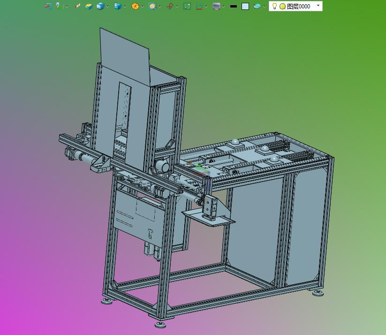Click the teal stacked layers icon
Screen dimensions: 386x335
[x=257, y=6]
